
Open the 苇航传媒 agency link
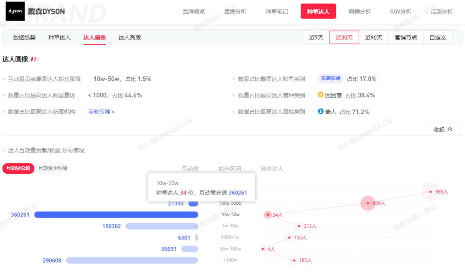(x=101, y=112)
